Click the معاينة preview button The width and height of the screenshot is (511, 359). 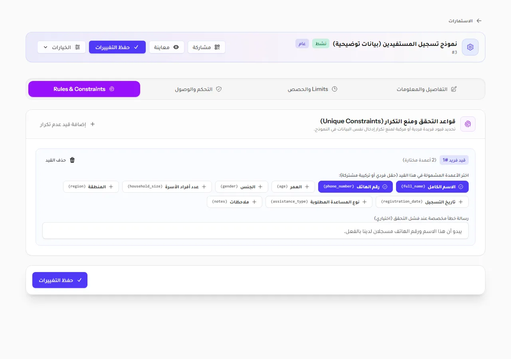point(167,47)
